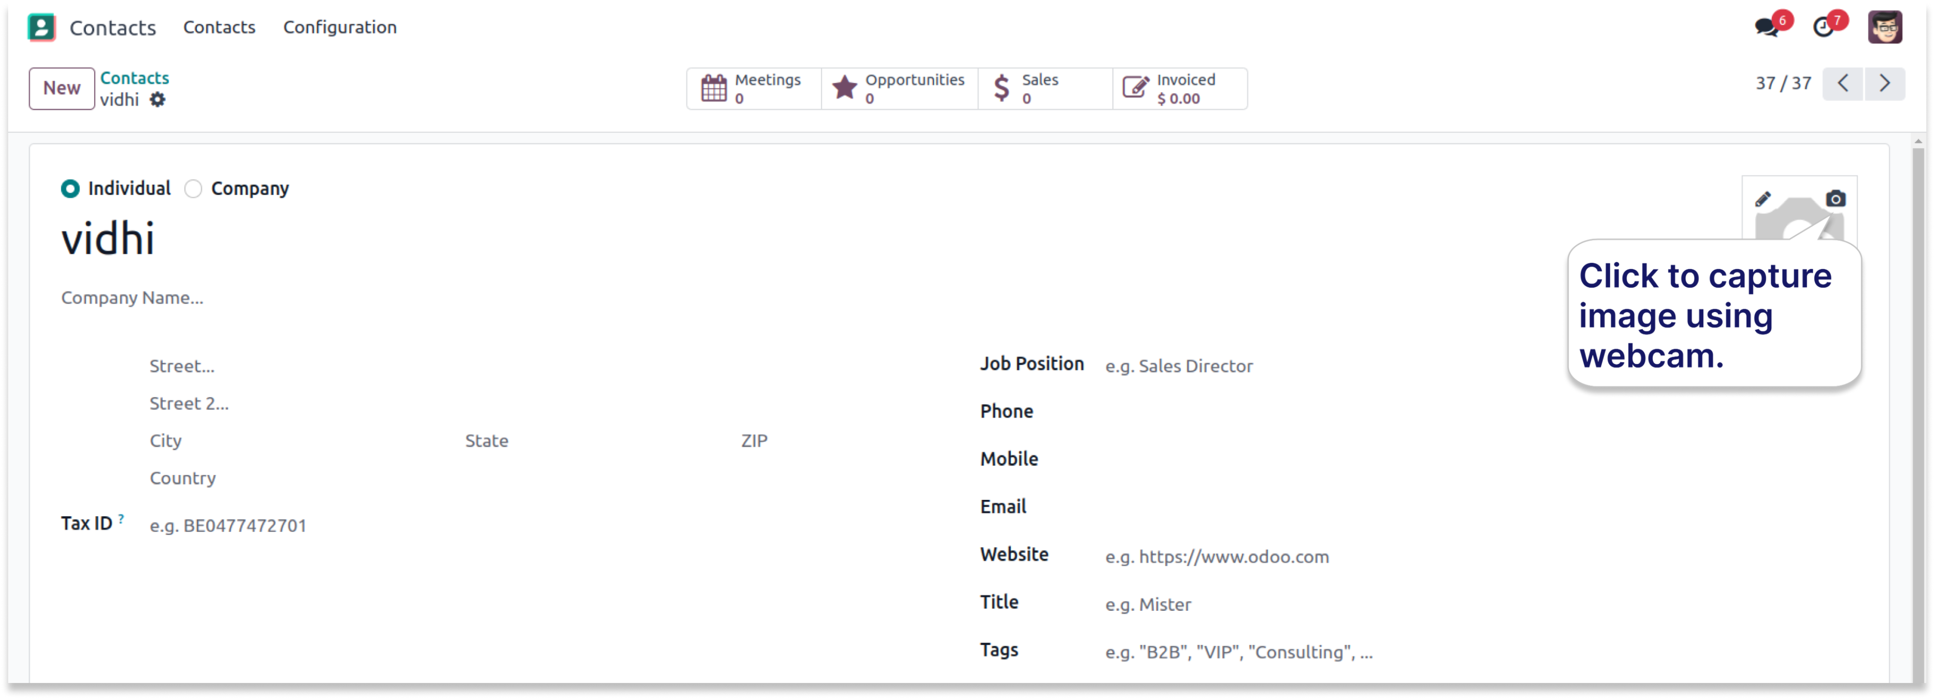Open the Contacts menu item in top bar

(x=219, y=28)
